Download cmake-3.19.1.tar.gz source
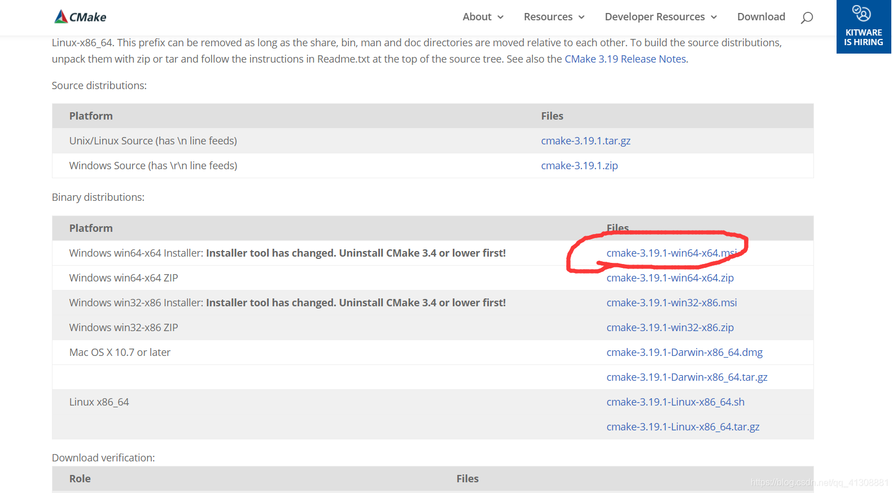The height and width of the screenshot is (493, 893). coord(585,140)
